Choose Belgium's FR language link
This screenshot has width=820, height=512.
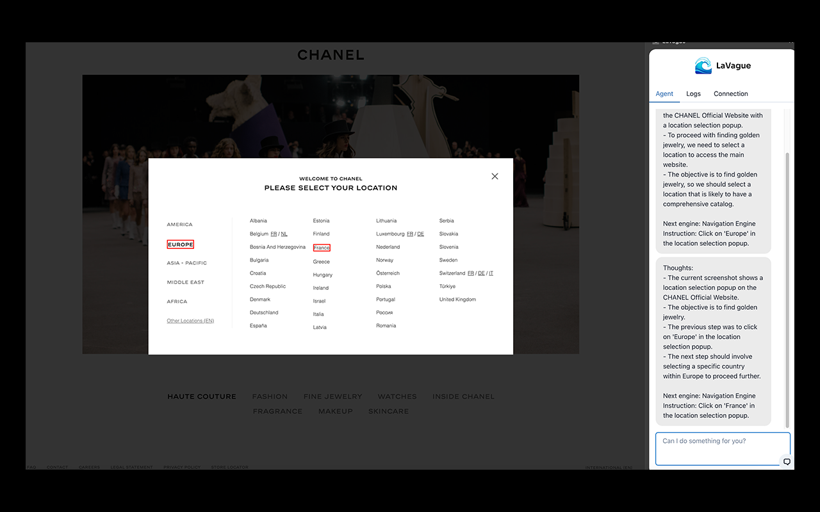pyautogui.click(x=274, y=234)
